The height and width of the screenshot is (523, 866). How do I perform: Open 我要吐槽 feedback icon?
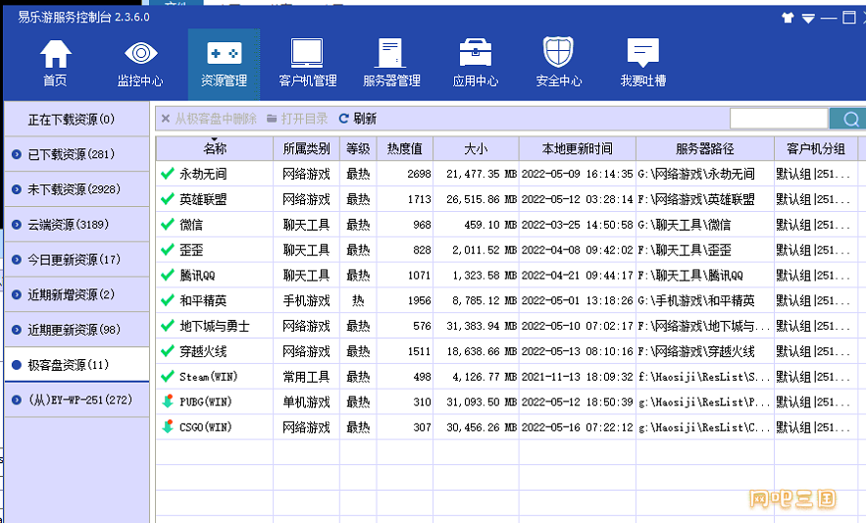[x=642, y=53]
